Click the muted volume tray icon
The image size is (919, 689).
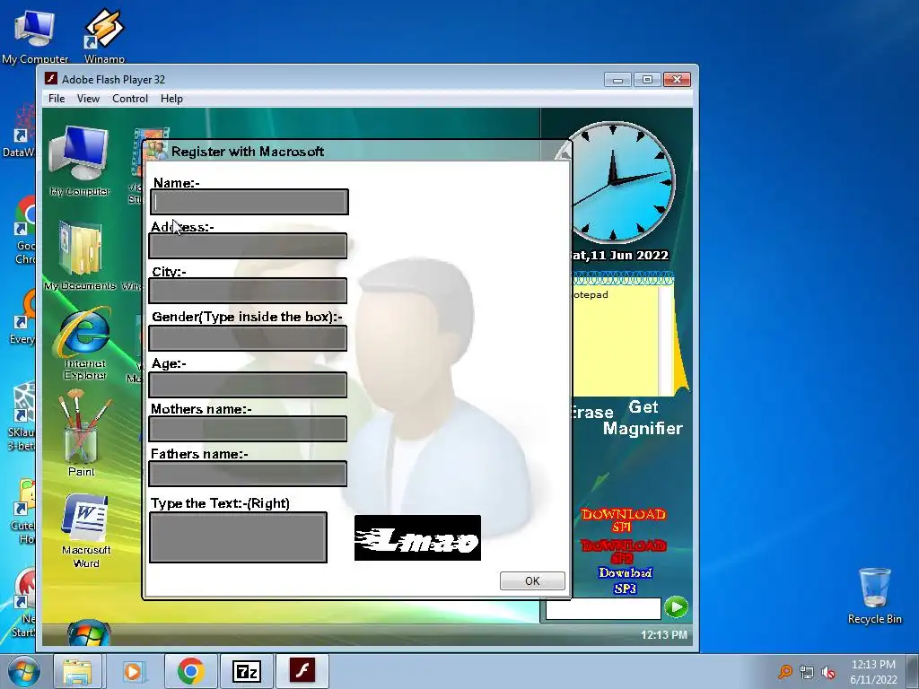(x=828, y=672)
